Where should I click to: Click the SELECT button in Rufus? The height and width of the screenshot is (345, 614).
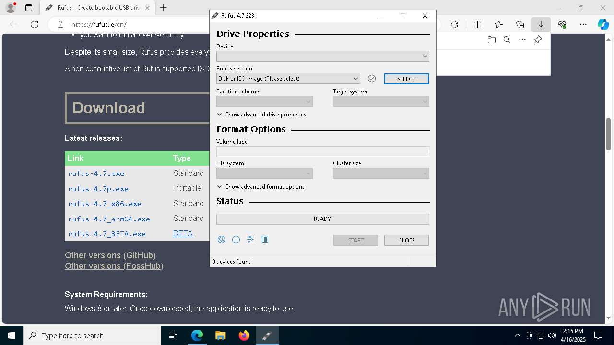click(406, 79)
